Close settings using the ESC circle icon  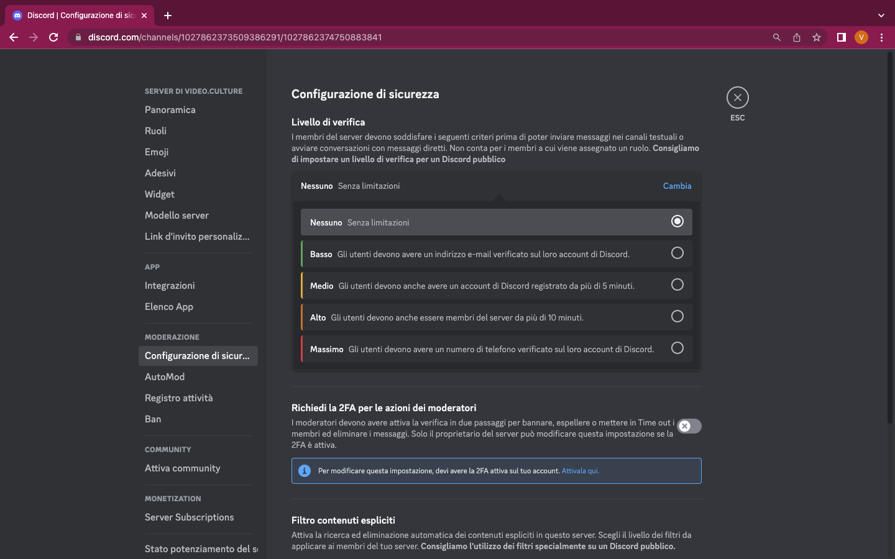click(737, 98)
